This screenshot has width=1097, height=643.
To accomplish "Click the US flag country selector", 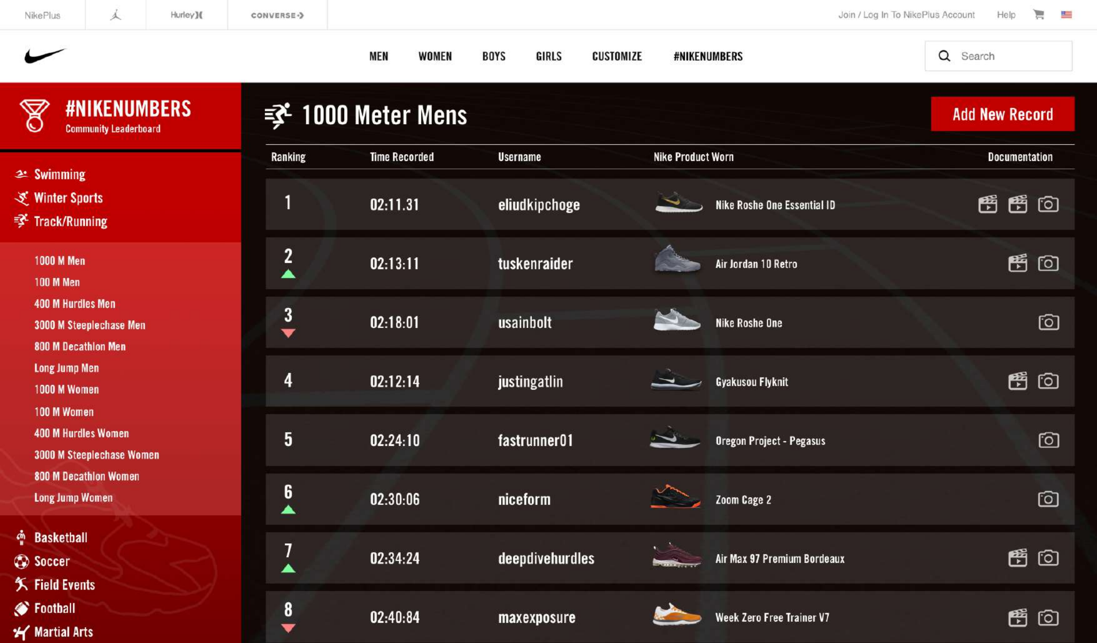I will pos(1066,15).
